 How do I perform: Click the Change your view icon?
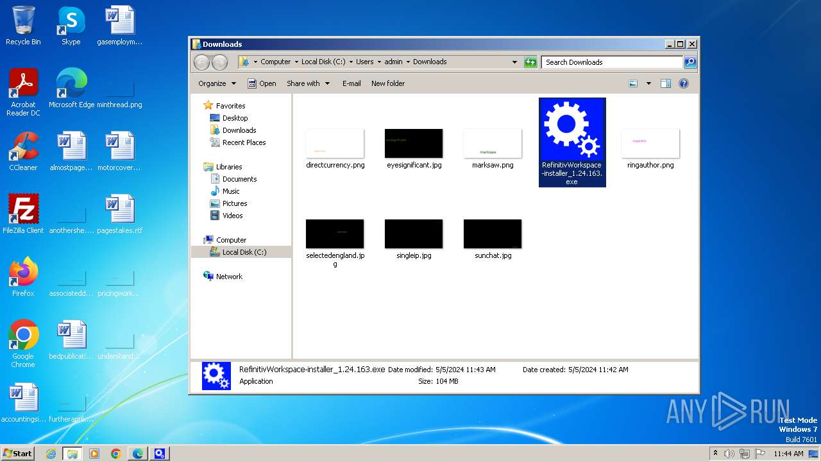(633, 83)
